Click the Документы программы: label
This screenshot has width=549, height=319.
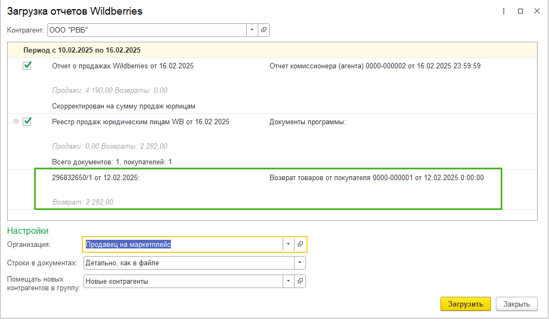[x=308, y=122]
